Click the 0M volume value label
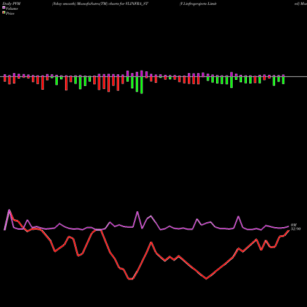This screenshot has width=307, height=307. click(x=293, y=225)
